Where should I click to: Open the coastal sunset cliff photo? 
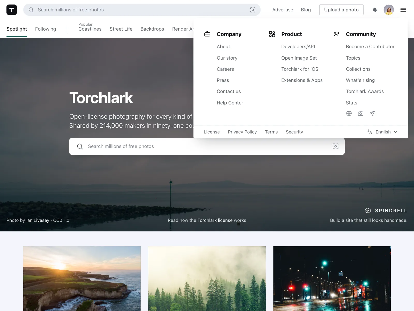[82, 279]
